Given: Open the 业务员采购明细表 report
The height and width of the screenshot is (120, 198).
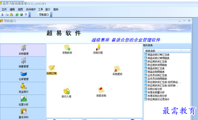Looking at the screenshot, I should [156, 79].
